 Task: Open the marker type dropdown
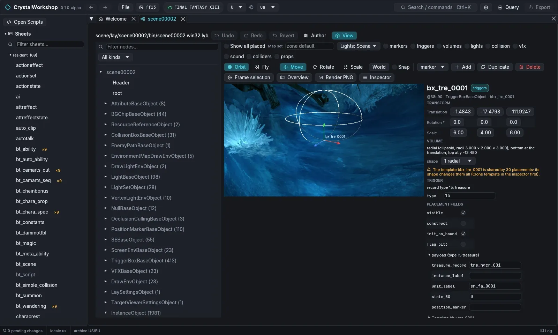point(432,67)
